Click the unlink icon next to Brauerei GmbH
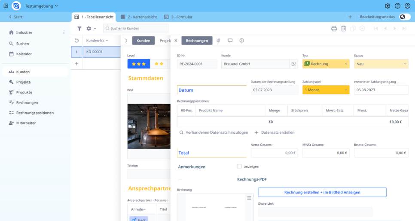The height and width of the screenshot is (221, 415). pos(293,64)
